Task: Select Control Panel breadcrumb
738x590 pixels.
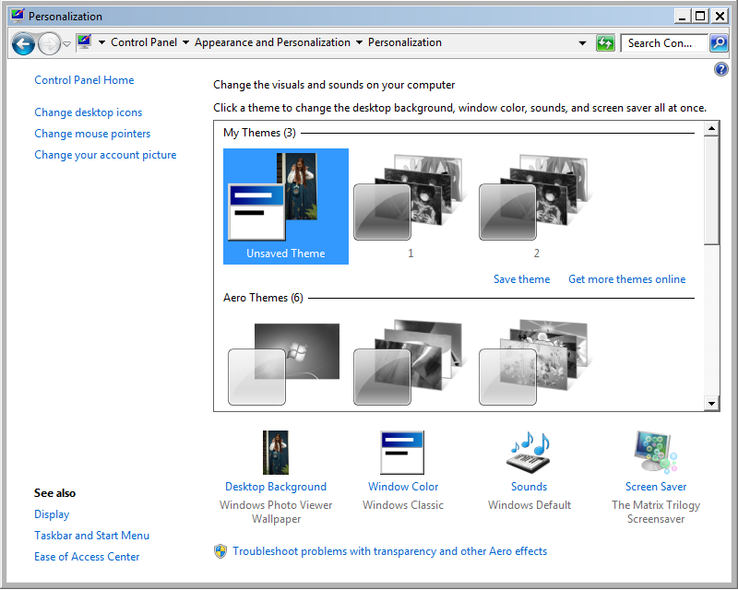Action: [144, 42]
